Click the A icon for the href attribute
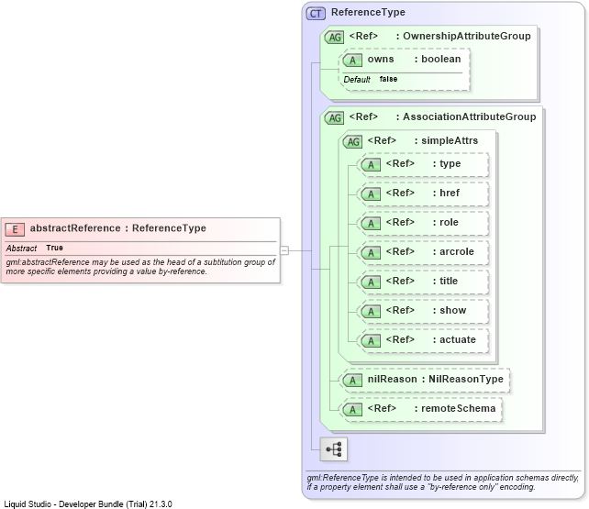Viewport: 589px width, 509px height. 371,194
